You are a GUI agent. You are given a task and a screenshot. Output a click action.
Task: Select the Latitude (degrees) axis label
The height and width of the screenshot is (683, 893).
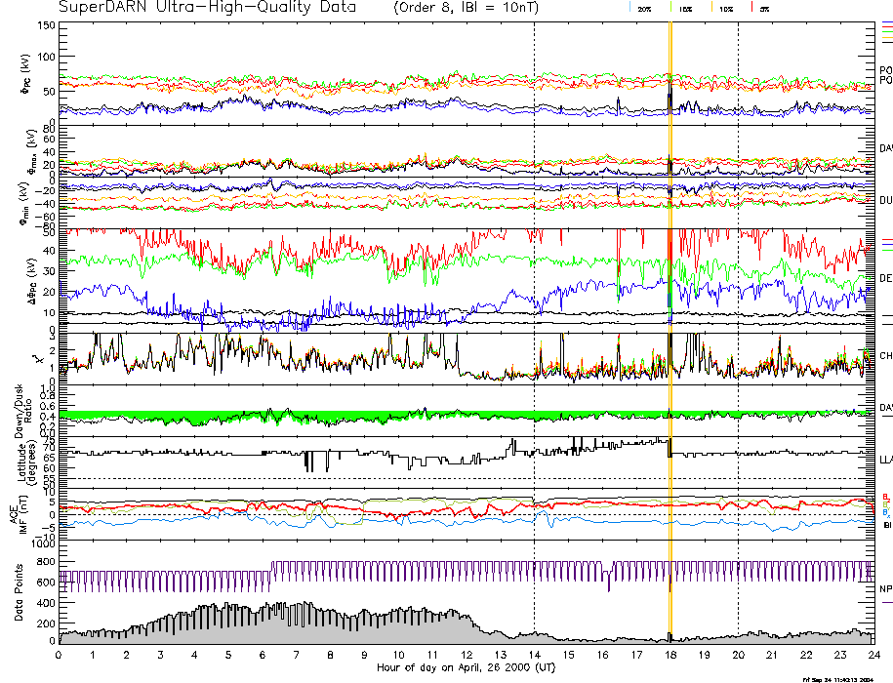(x=24, y=459)
